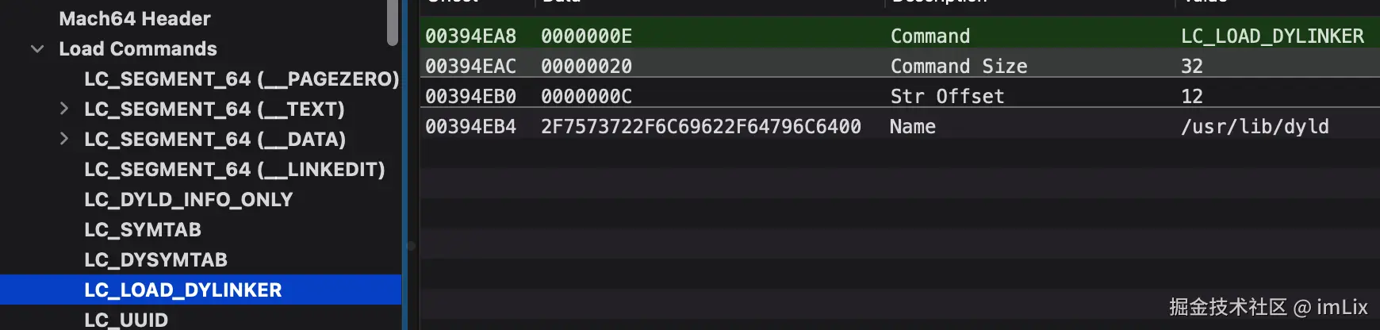Click the /usr/lib/dyld value cell
The height and width of the screenshot is (330, 1380).
[x=1255, y=126]
